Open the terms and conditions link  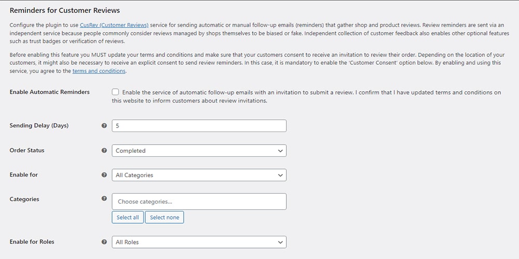tap(99, 70)
